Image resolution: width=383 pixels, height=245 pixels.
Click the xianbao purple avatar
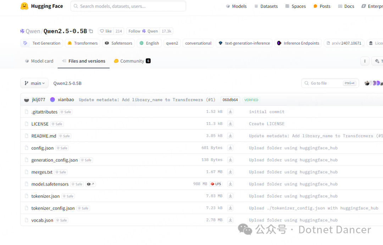pyautogui.click(x=52, y=100)
